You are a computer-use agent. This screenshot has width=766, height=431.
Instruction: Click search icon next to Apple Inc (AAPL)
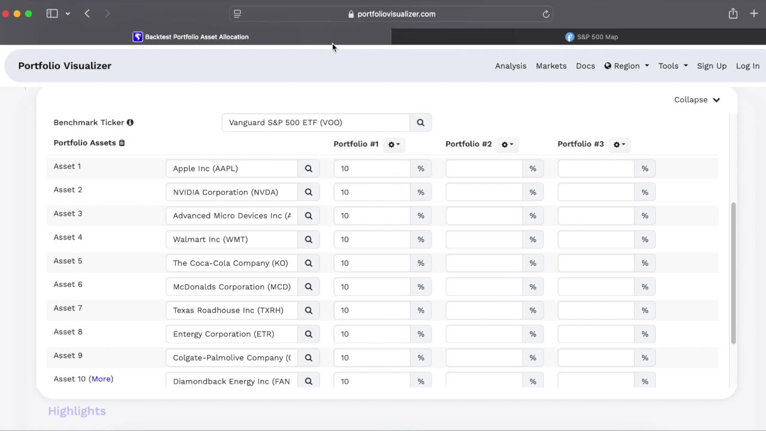tap(309, 169)
